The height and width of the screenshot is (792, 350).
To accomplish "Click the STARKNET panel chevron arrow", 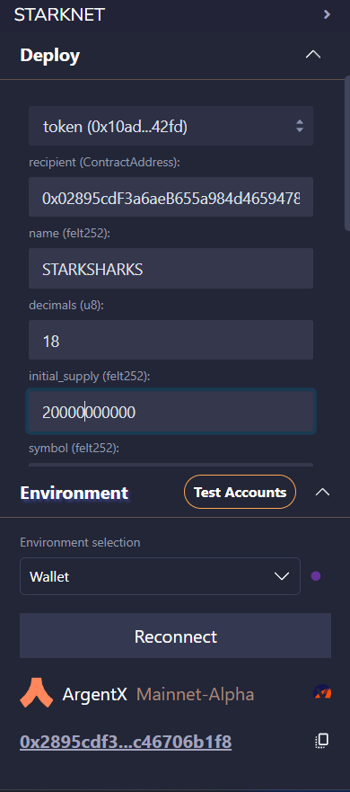I will (x=327, y=14).
